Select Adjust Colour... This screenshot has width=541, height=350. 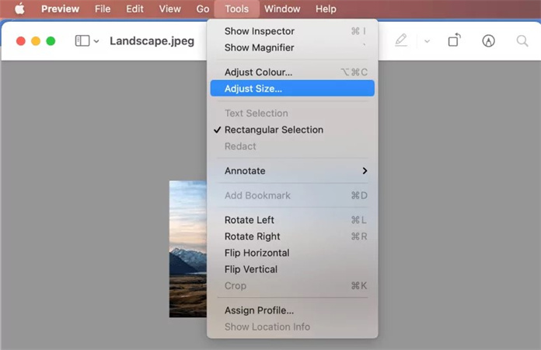pyautogui.click(x=292, y=72)
